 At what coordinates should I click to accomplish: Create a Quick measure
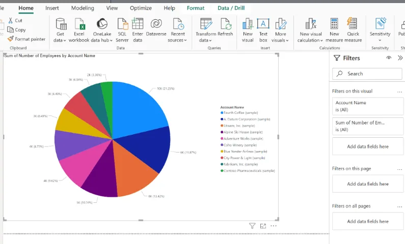353,30
